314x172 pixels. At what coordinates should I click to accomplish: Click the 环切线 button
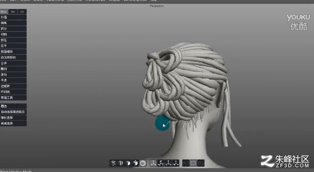click(13, 92)
